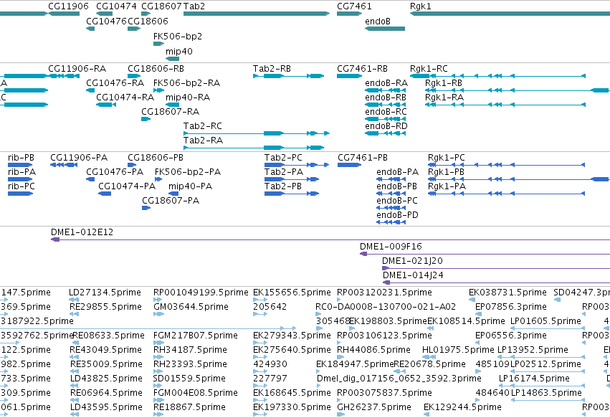
Task: Click the CG18606 gene label
Action: [x=148, y=21]
